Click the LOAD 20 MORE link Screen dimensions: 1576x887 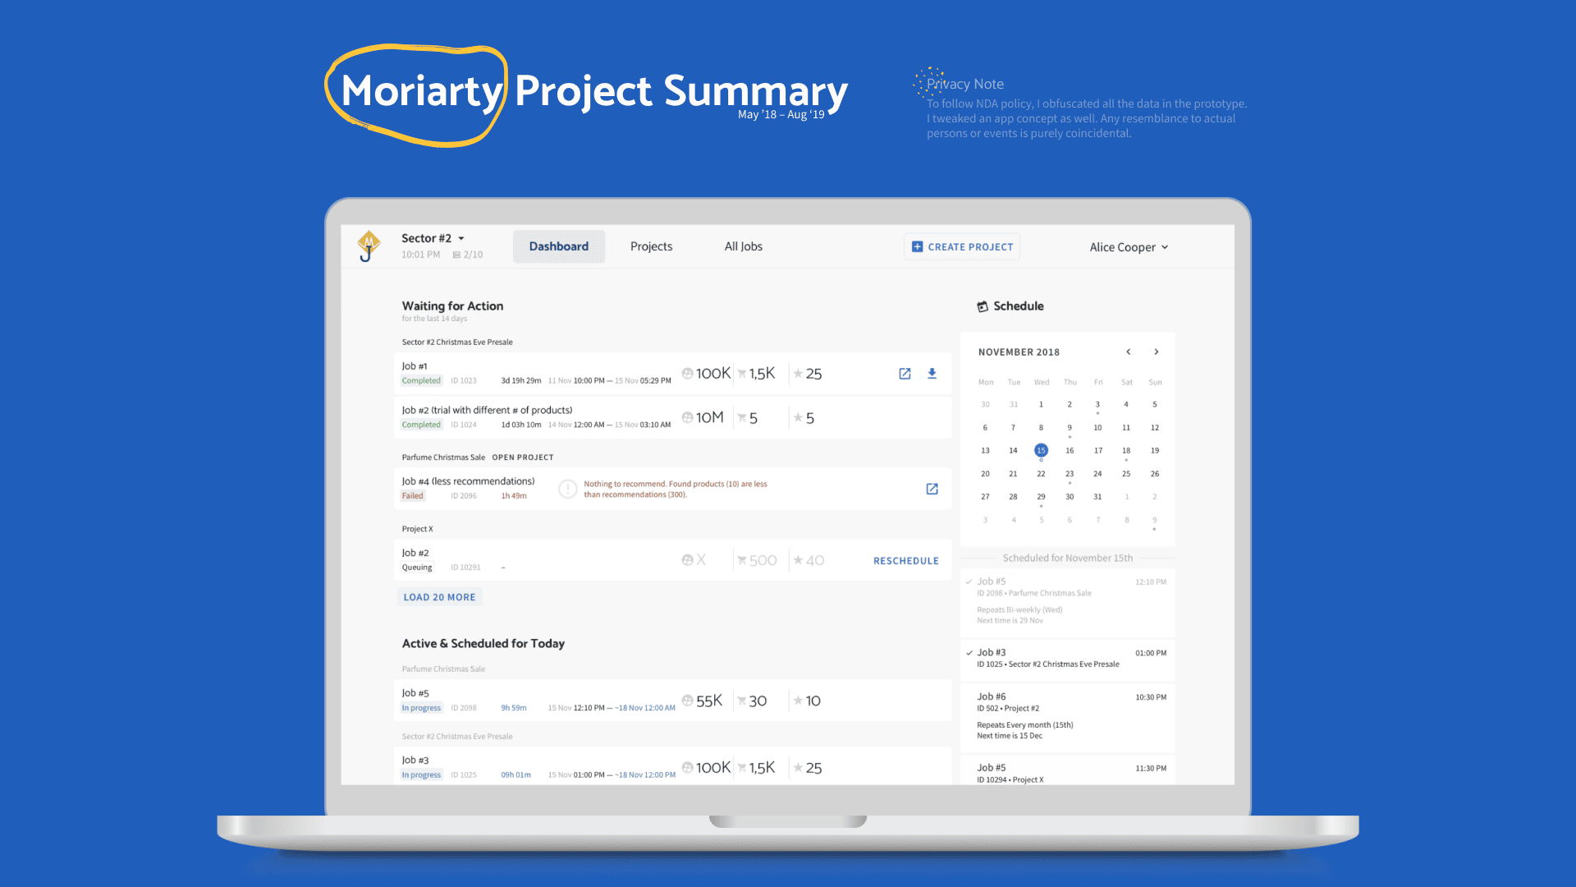439,597
